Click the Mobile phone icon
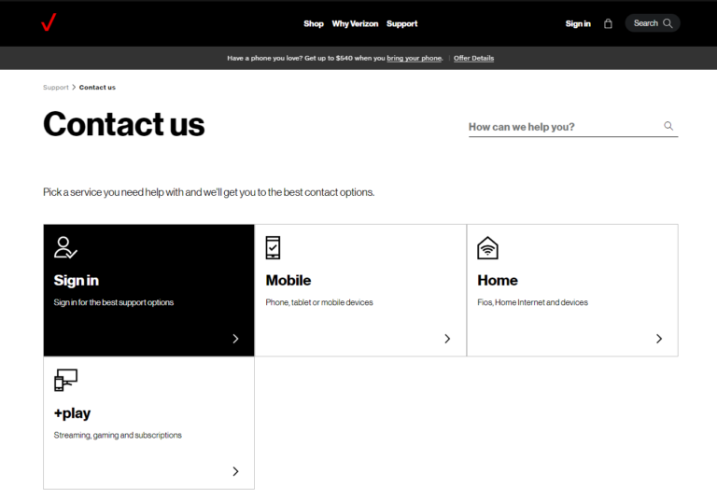Screen dimensions: 717x501 pos(273,248)
